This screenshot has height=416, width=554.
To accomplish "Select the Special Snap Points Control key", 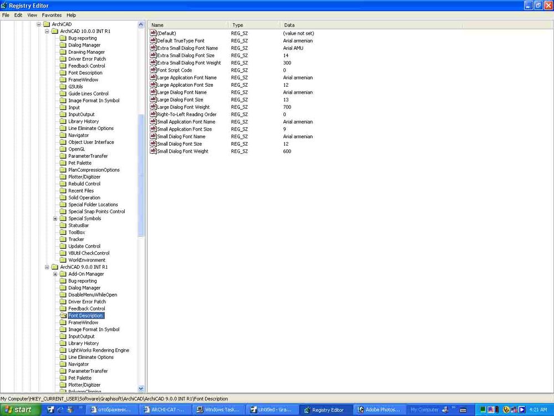I will point(96,211).
